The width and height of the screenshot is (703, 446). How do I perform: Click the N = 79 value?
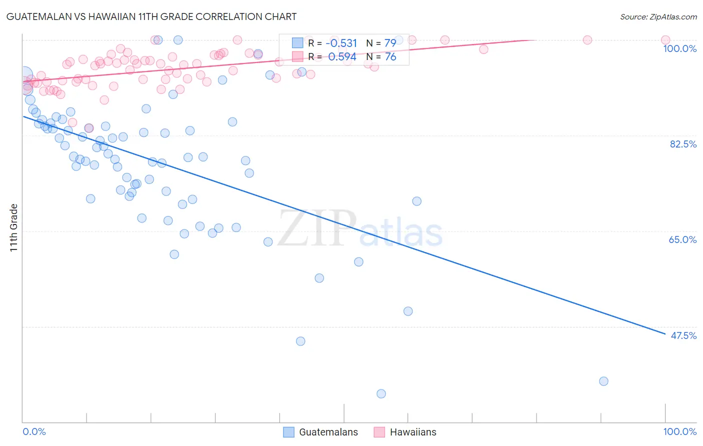(x=381, y=43)
